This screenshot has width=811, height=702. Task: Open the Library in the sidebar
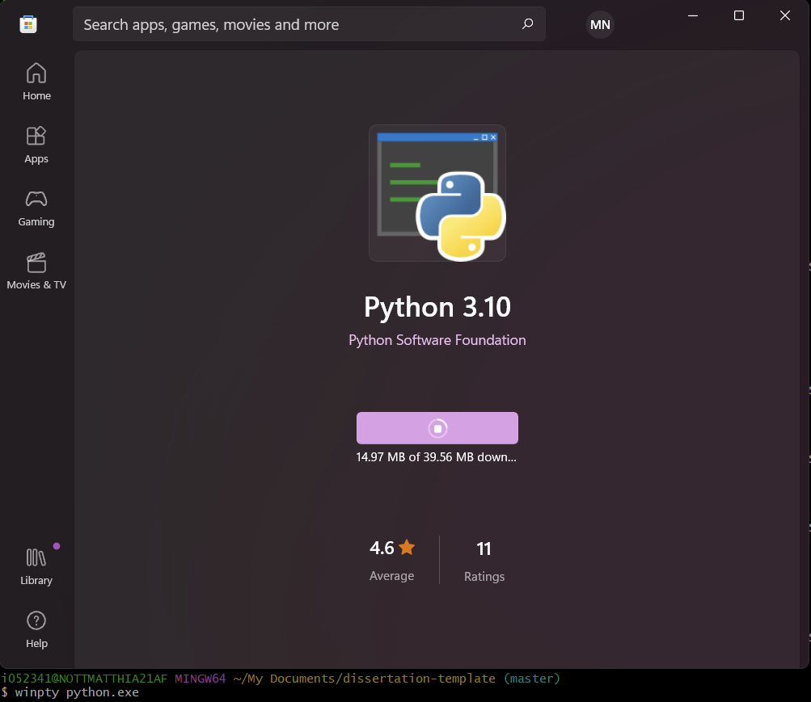(x=36, y=566)
